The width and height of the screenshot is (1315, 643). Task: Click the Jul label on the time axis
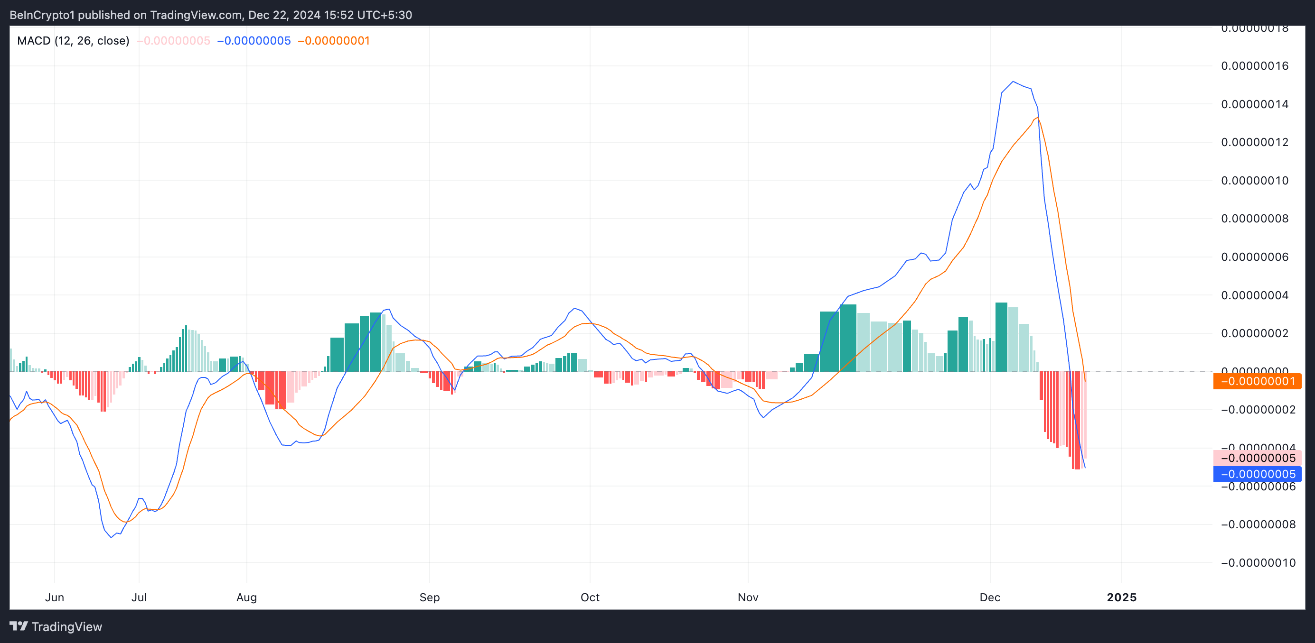coord(139,597)
